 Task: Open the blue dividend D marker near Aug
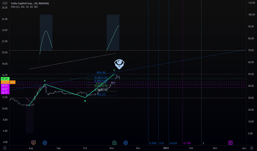pyautogui.click(x=45, y=143)
